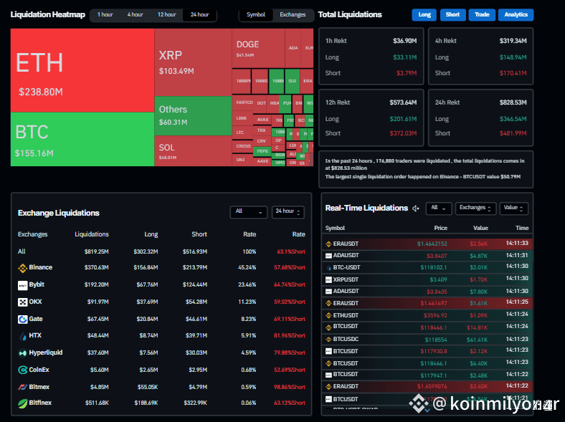Open the All dropdown in Exchange Liquidations

(249, 212)
